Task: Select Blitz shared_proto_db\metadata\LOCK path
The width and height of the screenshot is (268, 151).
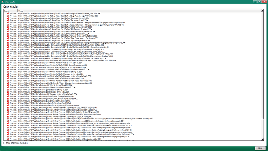Action: tap(47, 94)
